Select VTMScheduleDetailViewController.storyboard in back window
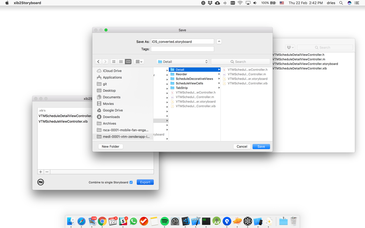This screenshot has height=228, width=365. 305,64
